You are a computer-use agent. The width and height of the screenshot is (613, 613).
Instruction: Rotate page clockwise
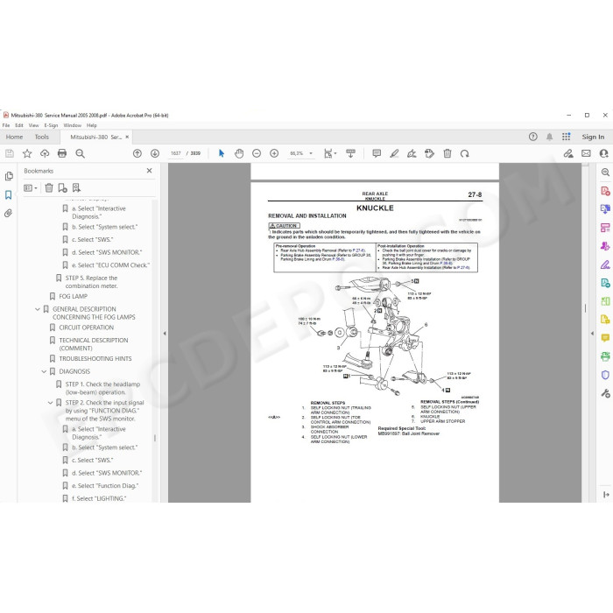coord(464,153)
